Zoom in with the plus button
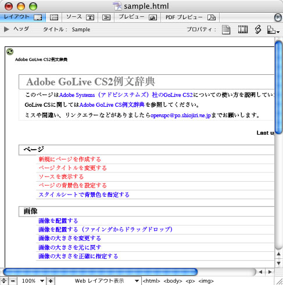This screenshot has height=285, width=283. [51, 281]
